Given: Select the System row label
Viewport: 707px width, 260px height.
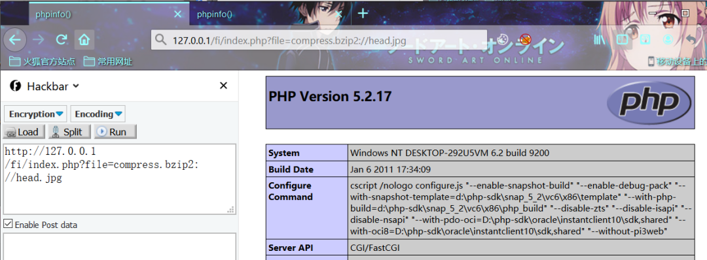Looking at the screenshot, I should tap(307, 153).
